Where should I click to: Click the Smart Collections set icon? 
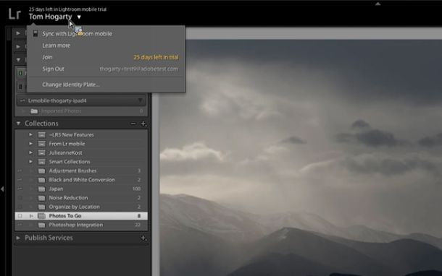[41, 162]
